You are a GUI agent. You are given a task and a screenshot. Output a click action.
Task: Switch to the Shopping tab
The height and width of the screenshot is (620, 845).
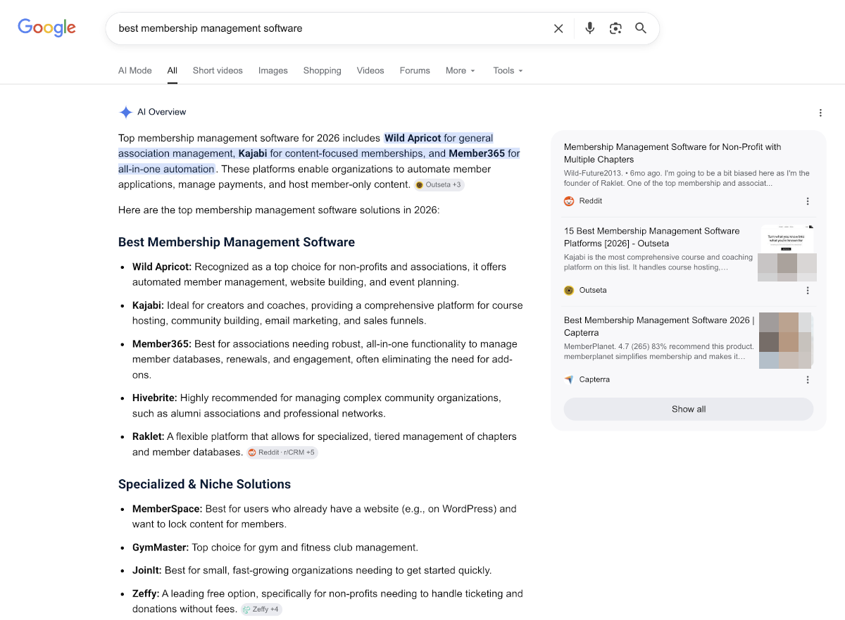[x=323, y=70]
